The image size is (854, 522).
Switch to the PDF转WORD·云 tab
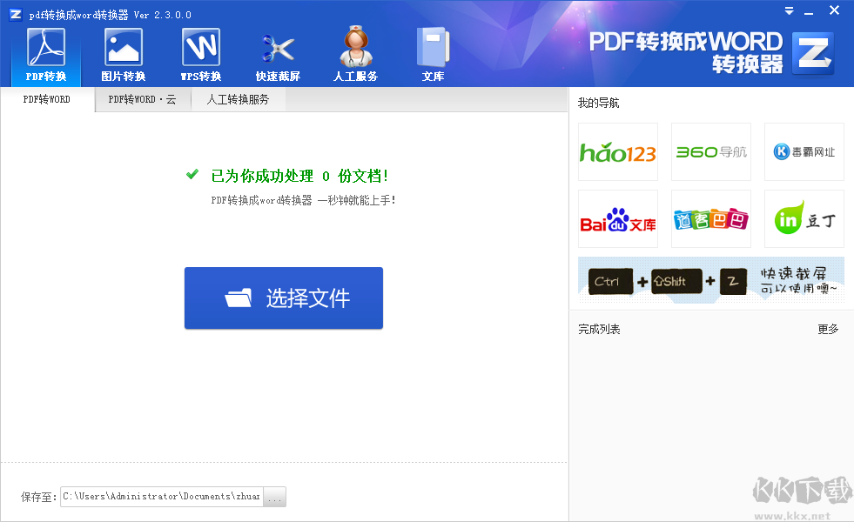(142, 99)
